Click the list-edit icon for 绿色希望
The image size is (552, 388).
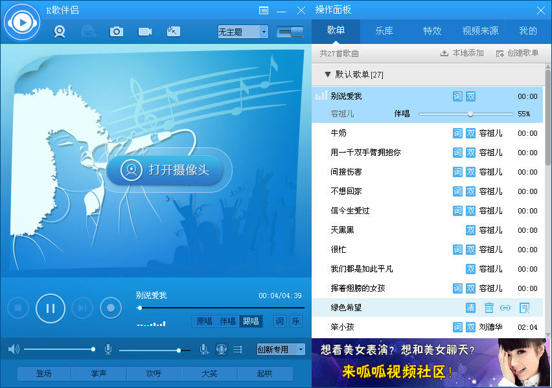click(x=525, y=308)
